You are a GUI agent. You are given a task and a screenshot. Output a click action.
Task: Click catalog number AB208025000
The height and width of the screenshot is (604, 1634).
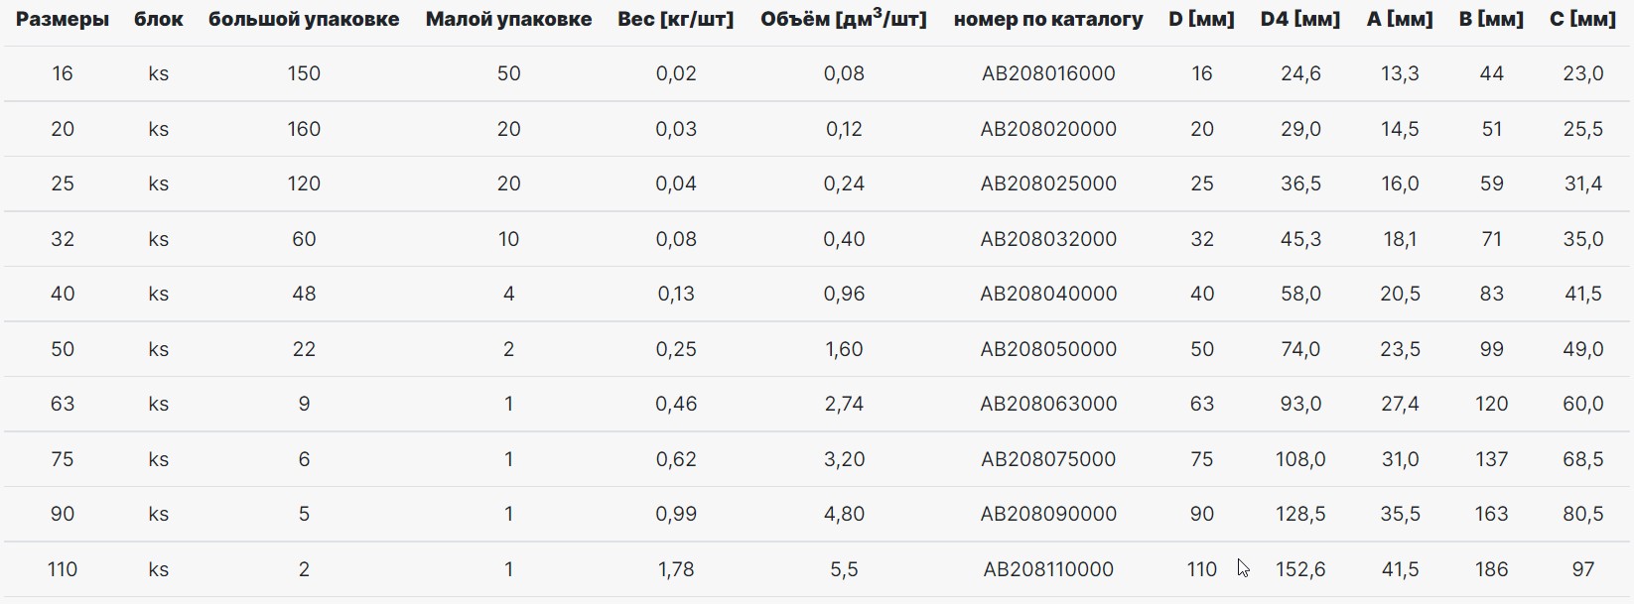point(1048,183)
